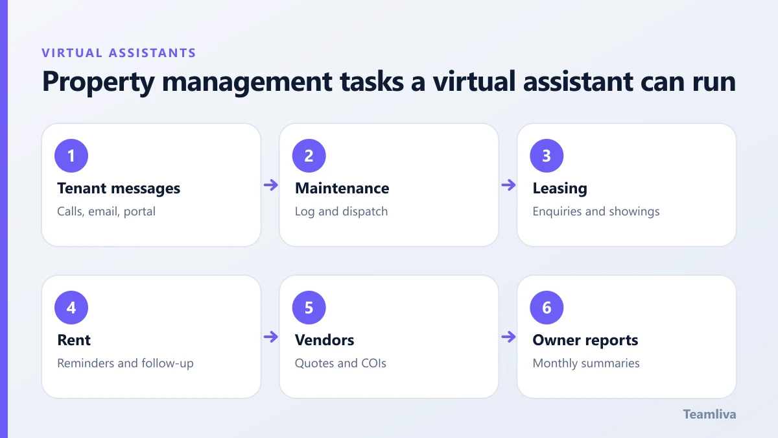Select the 'Maintenance' card title
Screen dimensions: 778x438
coord(342,188)
